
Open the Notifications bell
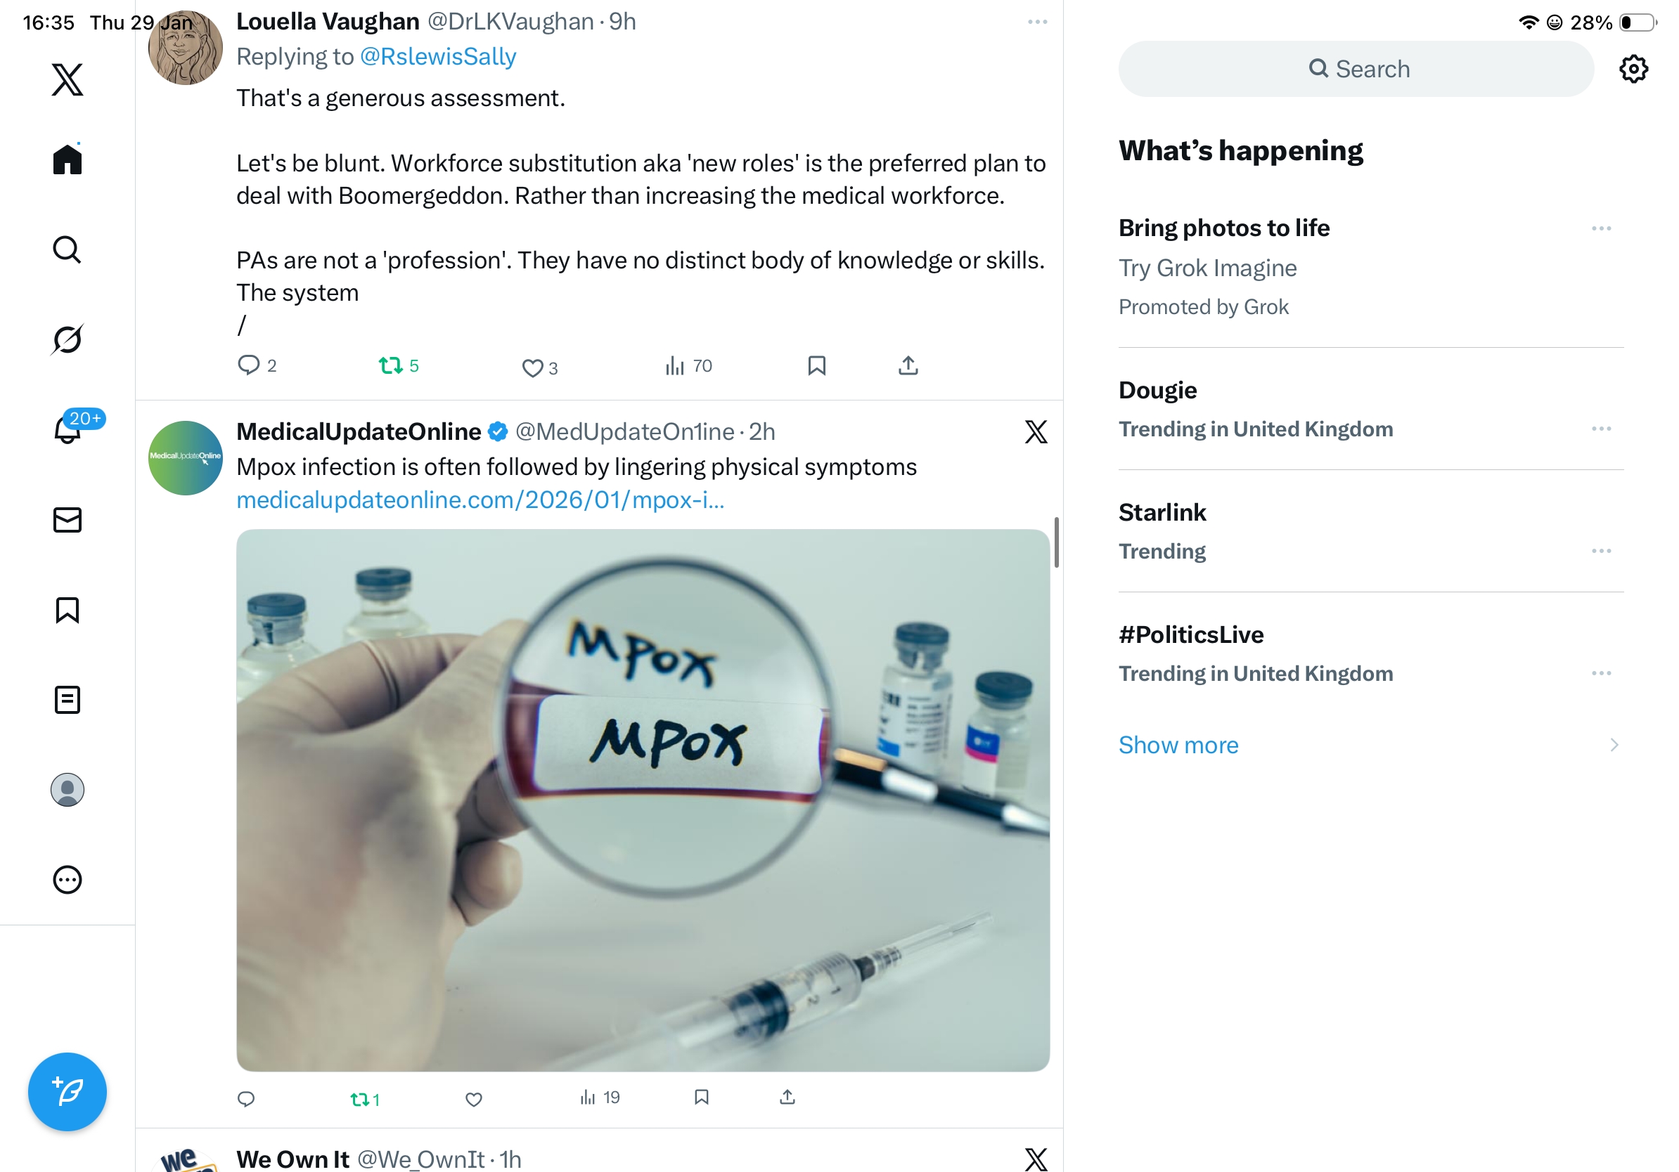coord(67,429)
